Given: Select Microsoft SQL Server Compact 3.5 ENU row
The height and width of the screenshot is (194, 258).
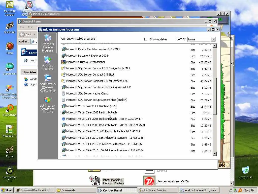Looking at the screenshot, I should (137, 75).
